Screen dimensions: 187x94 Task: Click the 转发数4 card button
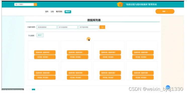[143, 57]
